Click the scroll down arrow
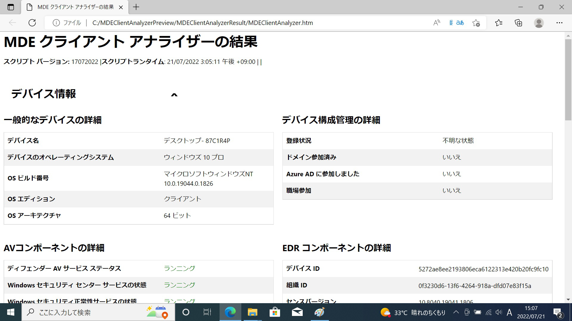572x321 pixels. coord(568,300)
